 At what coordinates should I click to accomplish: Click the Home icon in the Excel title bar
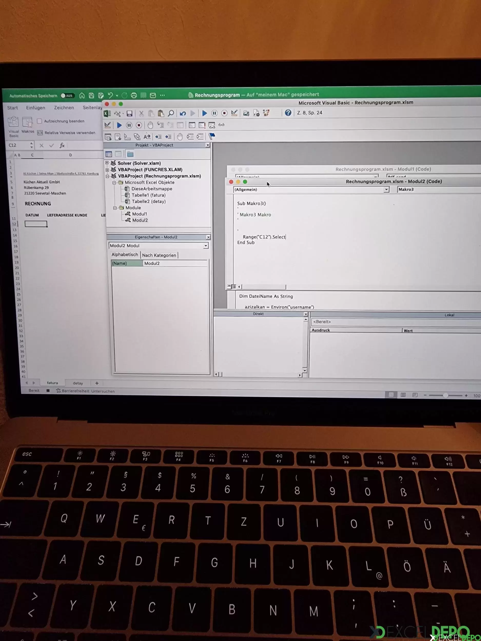click(x=82, y=95)
